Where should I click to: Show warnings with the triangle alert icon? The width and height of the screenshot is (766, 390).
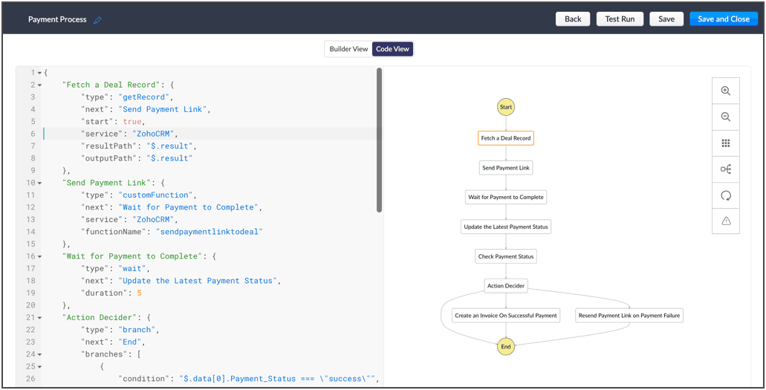(726, 221)
